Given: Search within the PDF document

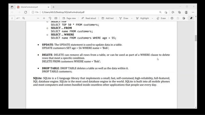Looking at the screenshot, I should [24, 18].
